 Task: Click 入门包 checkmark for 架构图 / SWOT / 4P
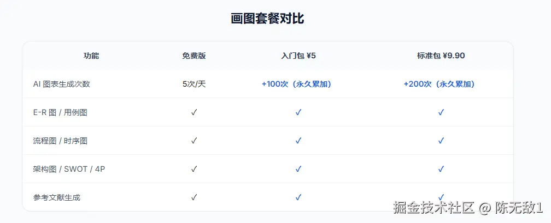298,169
